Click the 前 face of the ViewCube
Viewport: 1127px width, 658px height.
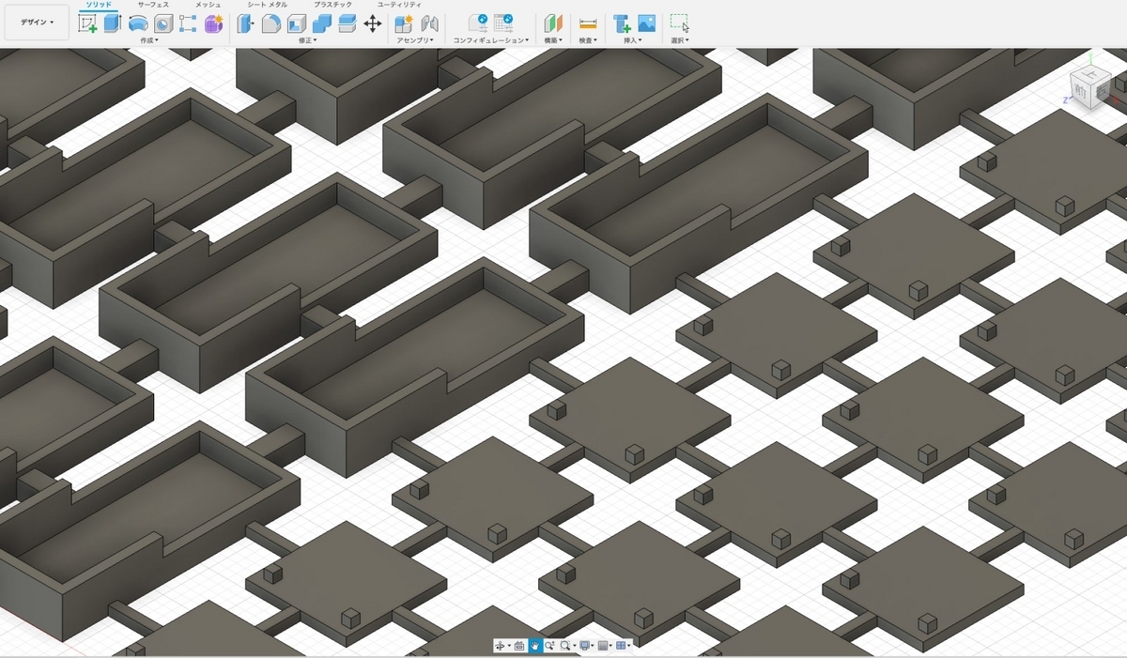click(x=1082, y=93)
